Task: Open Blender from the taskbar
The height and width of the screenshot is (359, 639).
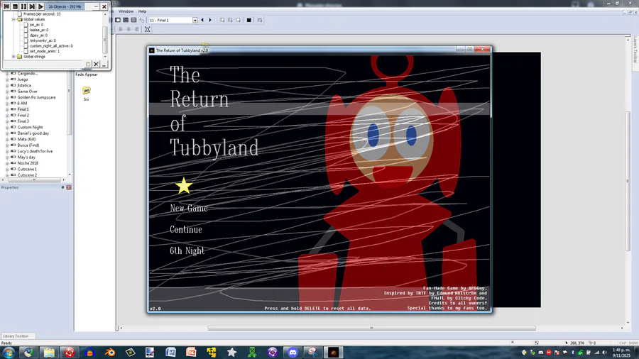Action: point(110,353)
